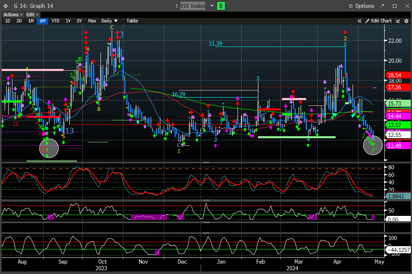Image resolution: width=412 pixels, height=274 pixels.
Task: Pop out the graph window arrow
Action: (383, 6)
